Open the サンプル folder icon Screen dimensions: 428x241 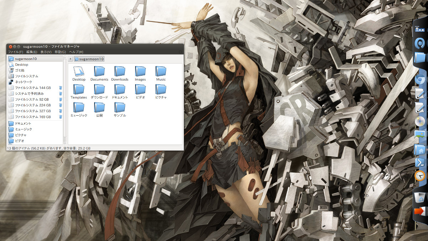120,107
